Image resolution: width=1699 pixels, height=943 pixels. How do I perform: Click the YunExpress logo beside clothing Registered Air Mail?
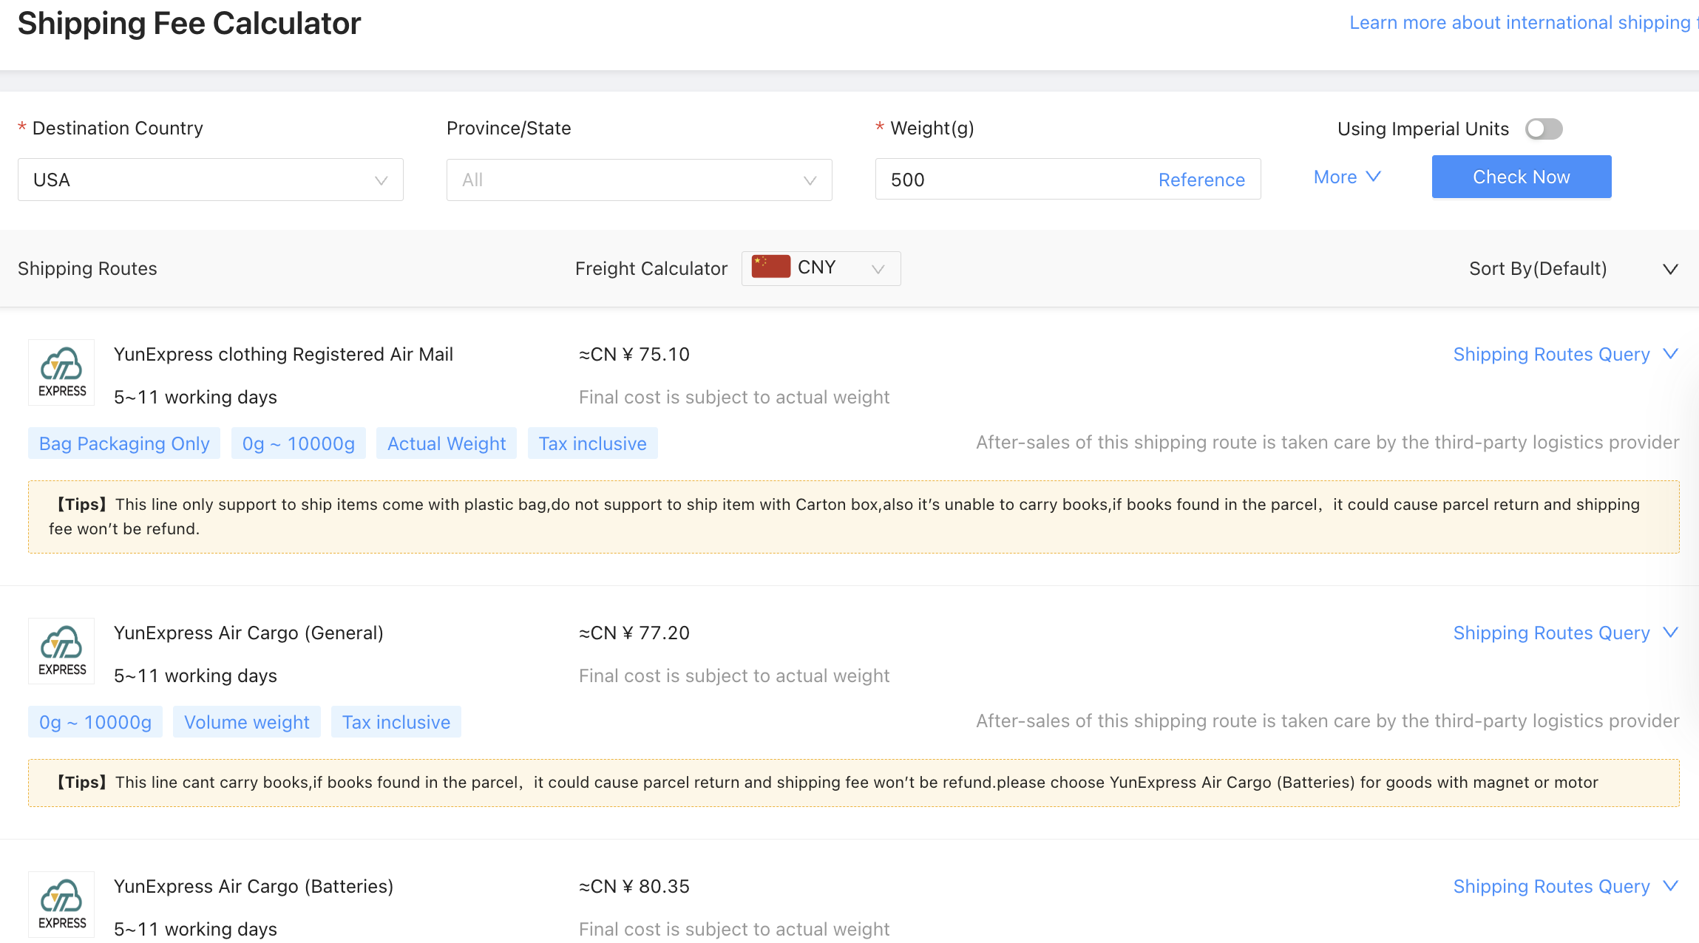pos(61,372)
